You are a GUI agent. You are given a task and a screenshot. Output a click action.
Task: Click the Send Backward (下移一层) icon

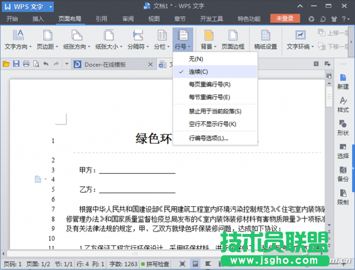point(321,46)
